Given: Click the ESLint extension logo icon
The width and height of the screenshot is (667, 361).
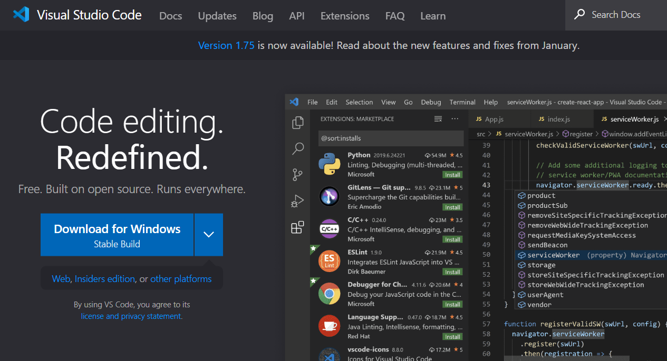Looking at the screenshot, I should [329, 261].
